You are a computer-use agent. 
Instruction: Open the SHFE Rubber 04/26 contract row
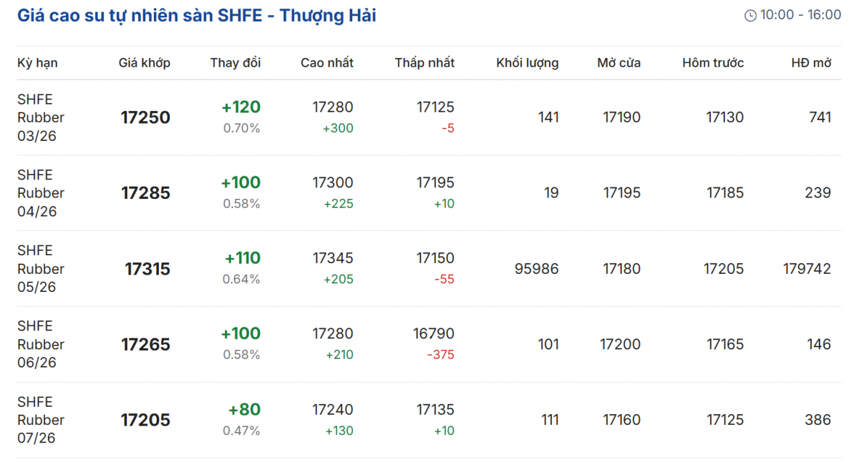41,193
